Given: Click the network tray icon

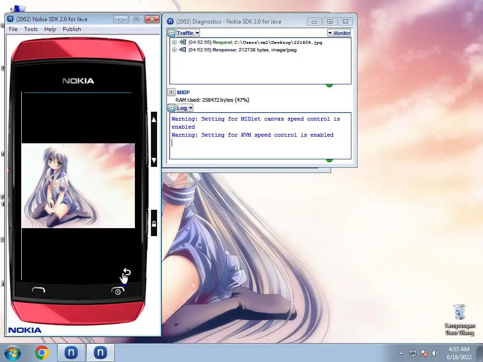Looking at the screenshot, I should 412,353.
